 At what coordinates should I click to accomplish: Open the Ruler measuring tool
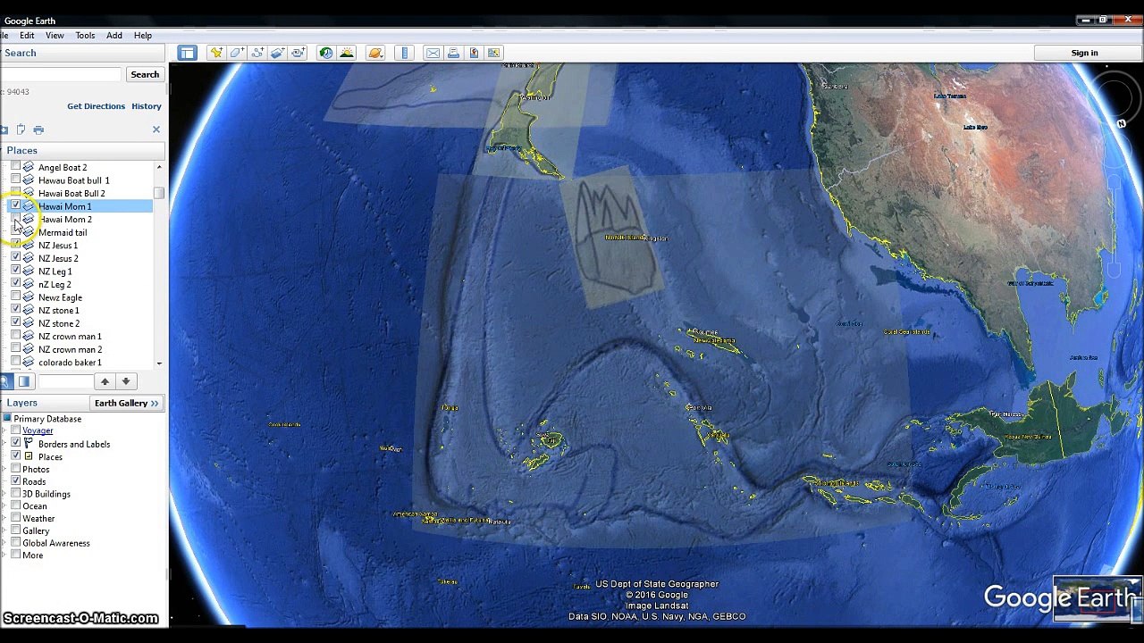click(405, 53)
